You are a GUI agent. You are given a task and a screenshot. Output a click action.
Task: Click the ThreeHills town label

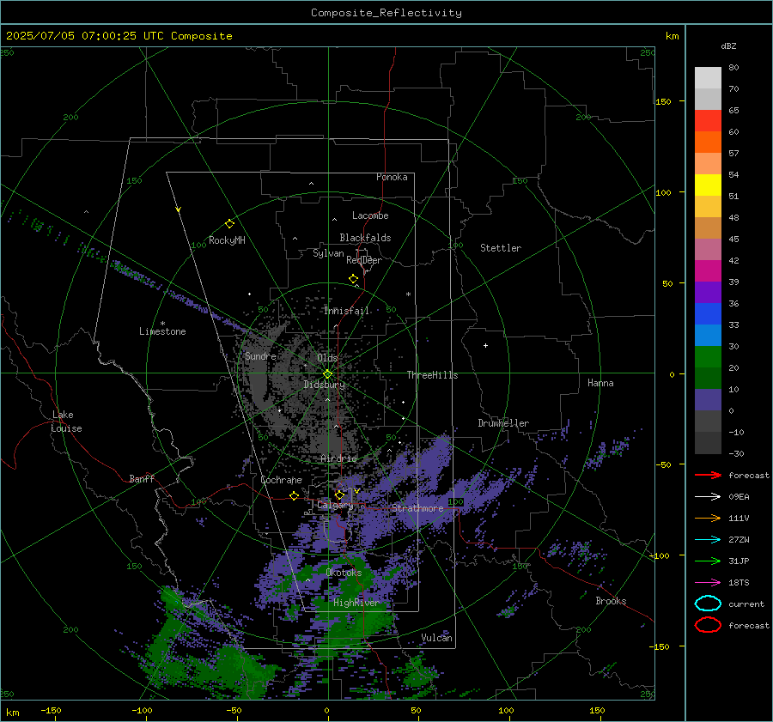point(432,375)
